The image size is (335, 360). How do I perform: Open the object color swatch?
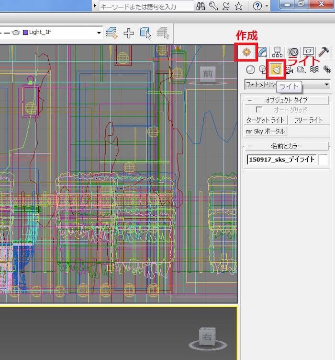[324, 160]
